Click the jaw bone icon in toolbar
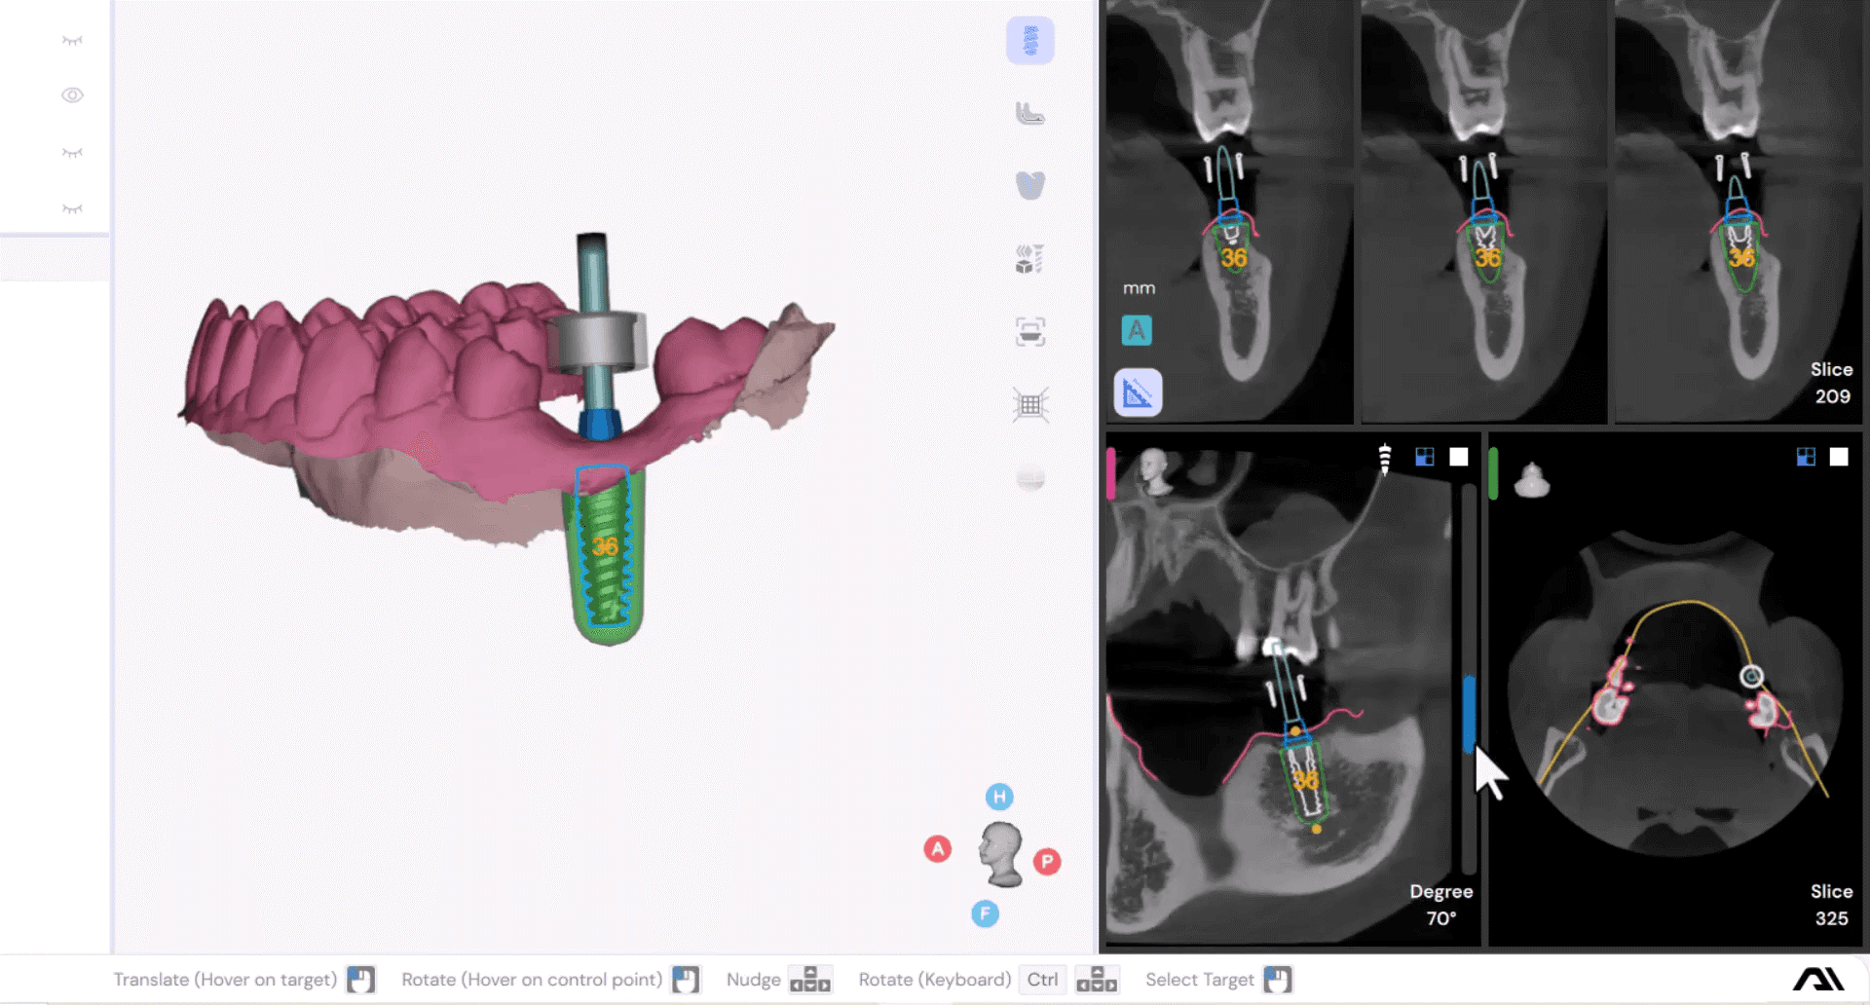Screen dimensions: 1870x1005 pyautogui.click(x=1029, y=114)
